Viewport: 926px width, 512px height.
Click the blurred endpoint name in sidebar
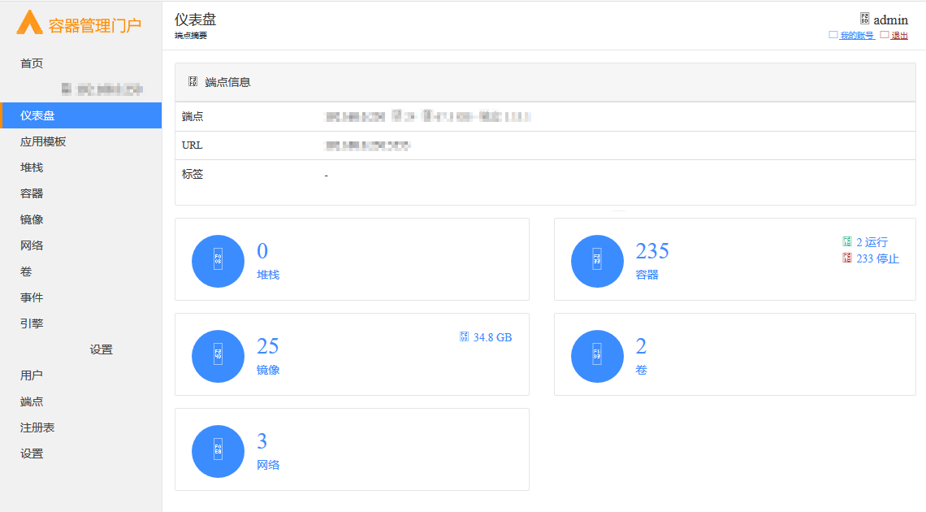[102, 89]
